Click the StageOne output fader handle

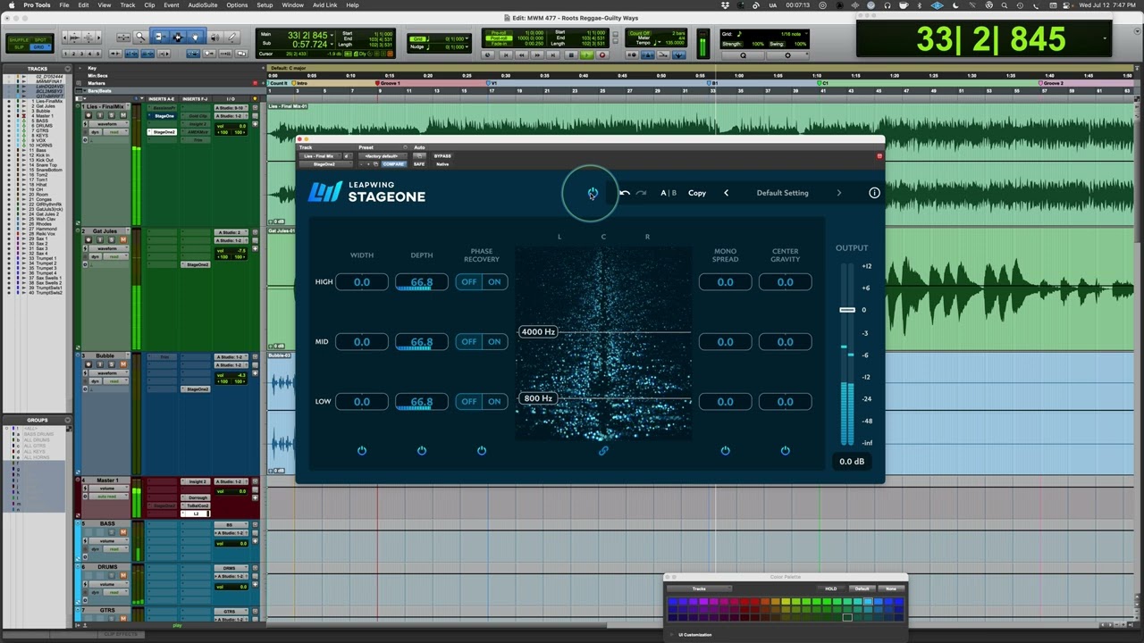[846, 310]
